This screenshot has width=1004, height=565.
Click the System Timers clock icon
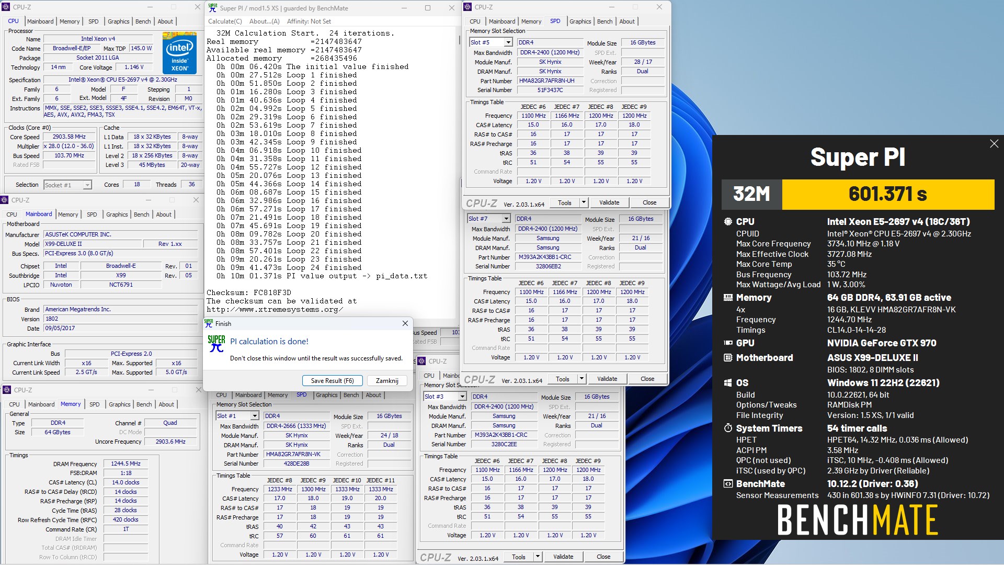[x=728, y=428]
